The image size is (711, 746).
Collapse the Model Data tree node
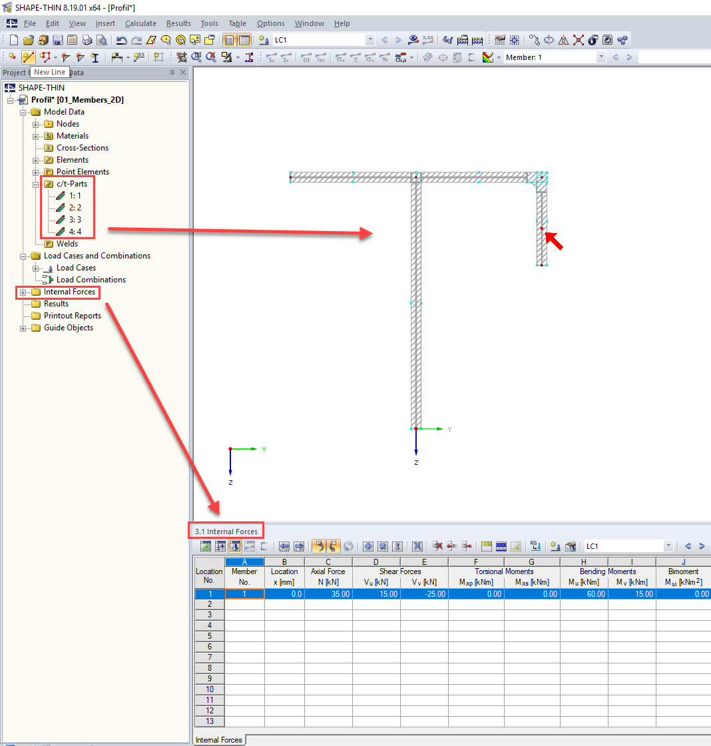coord(23,113)
